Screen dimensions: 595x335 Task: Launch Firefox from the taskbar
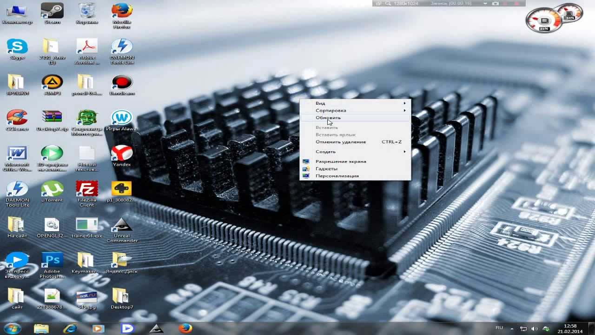[x=185, y=328]
